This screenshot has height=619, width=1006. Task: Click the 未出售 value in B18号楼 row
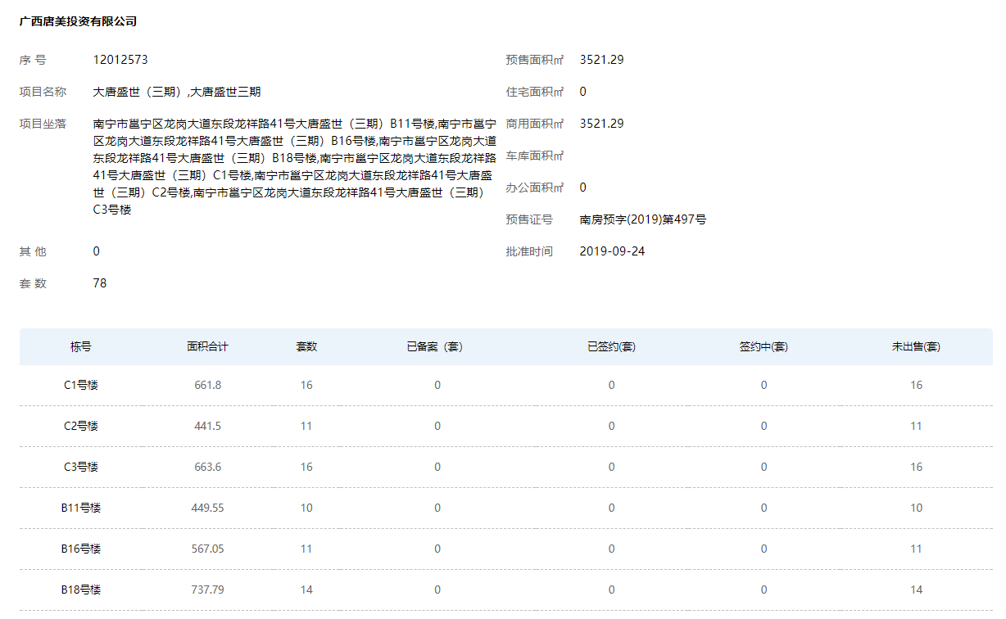[916, 590]
